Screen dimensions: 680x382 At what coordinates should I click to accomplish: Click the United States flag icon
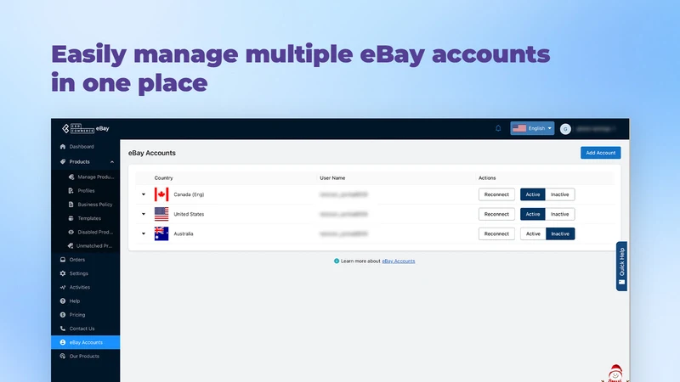coord(161,214)
